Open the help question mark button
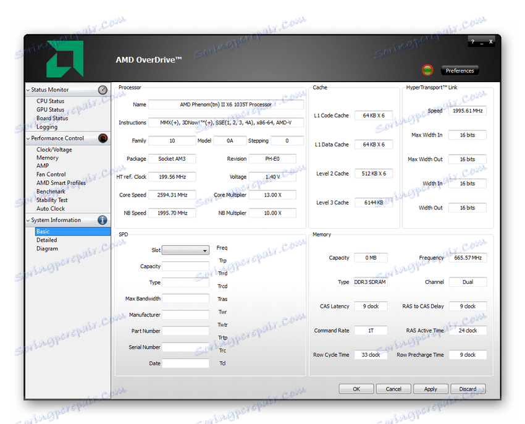Image resolution: width=525 pixels, height=424 pixels. (x=472, y=41)
